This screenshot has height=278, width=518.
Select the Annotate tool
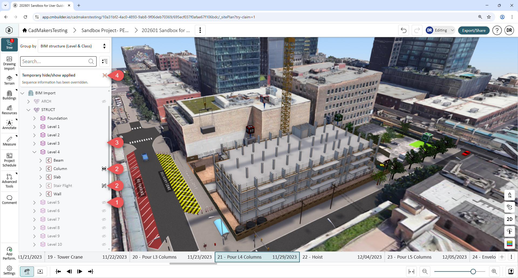[9, 125]
